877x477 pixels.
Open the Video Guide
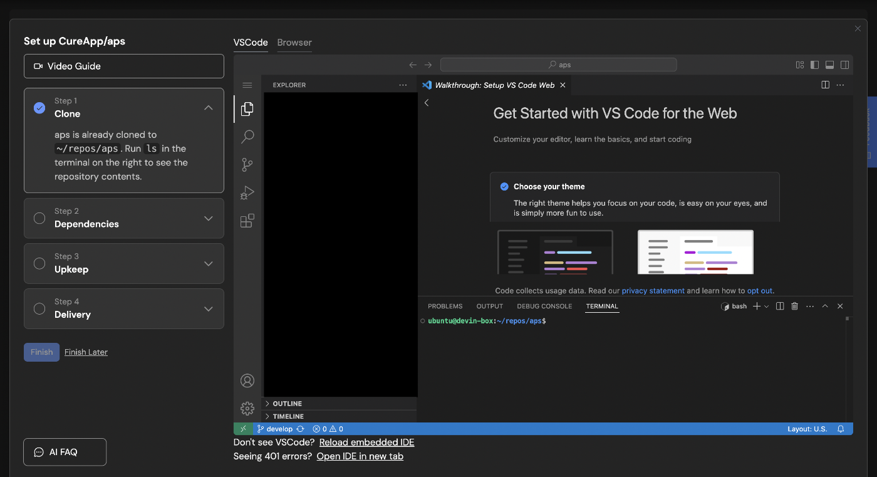[x=124, y=66]
